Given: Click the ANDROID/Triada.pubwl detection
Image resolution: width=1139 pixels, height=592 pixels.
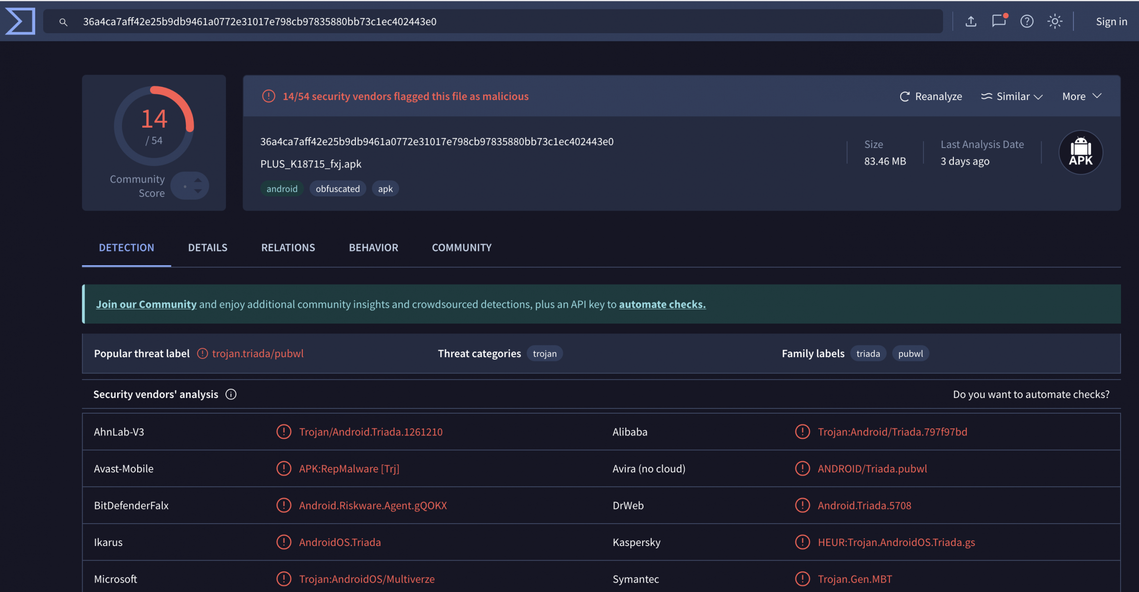Looking at the screenshot, I should [872, 469].
